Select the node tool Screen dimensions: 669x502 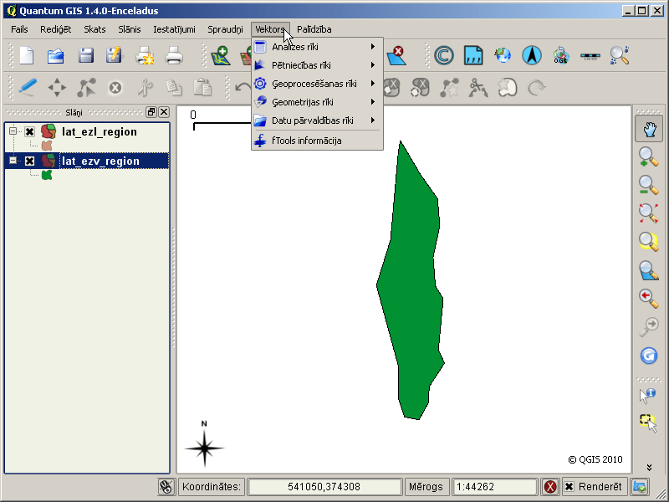pyautogui.click(x=86, y=88)
